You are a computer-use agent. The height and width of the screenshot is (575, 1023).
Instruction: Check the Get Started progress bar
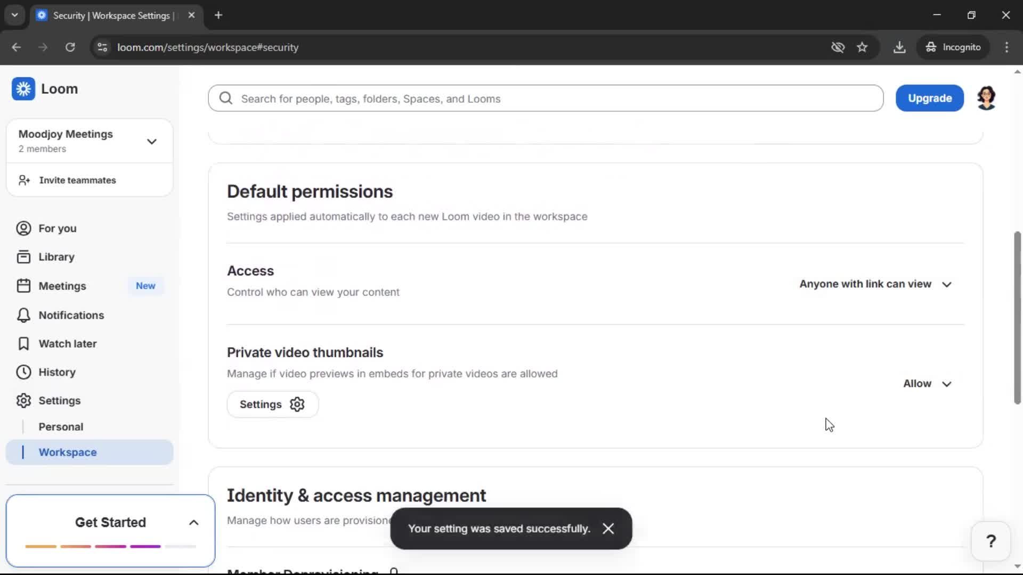coord(110,546)
